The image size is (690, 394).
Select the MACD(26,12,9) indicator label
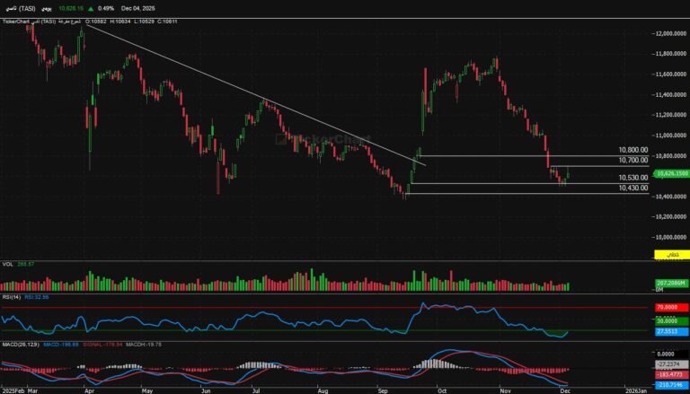[20, 342]
